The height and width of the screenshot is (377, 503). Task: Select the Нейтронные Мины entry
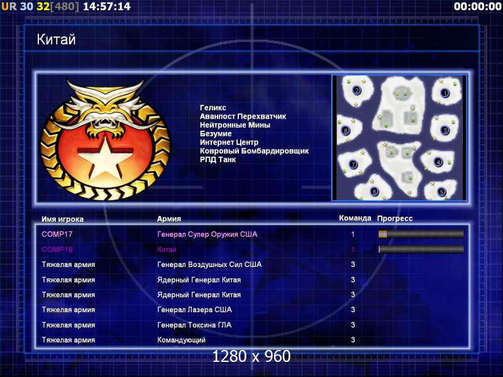point(235,125)
